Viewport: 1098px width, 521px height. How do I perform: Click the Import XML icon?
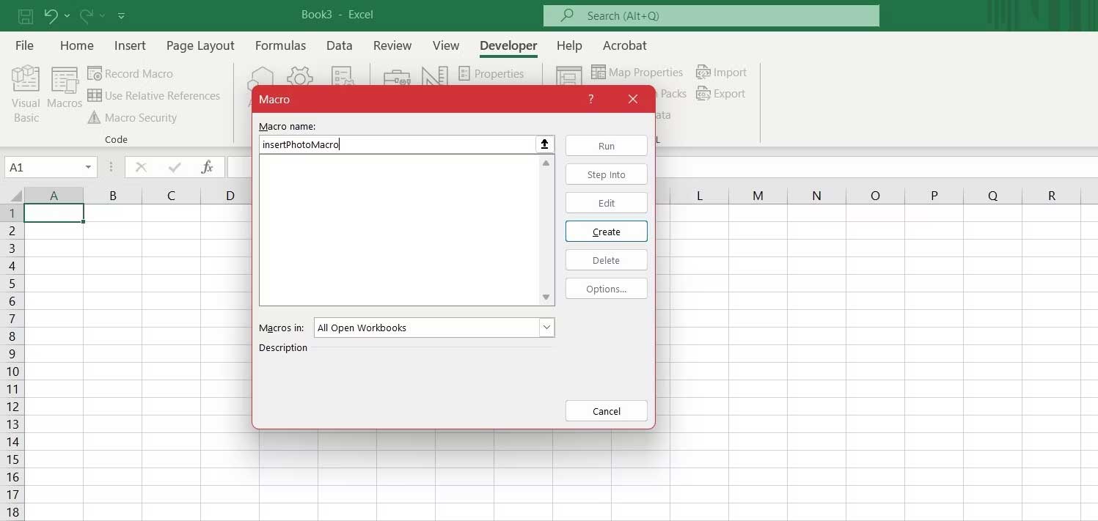point(722,72)
